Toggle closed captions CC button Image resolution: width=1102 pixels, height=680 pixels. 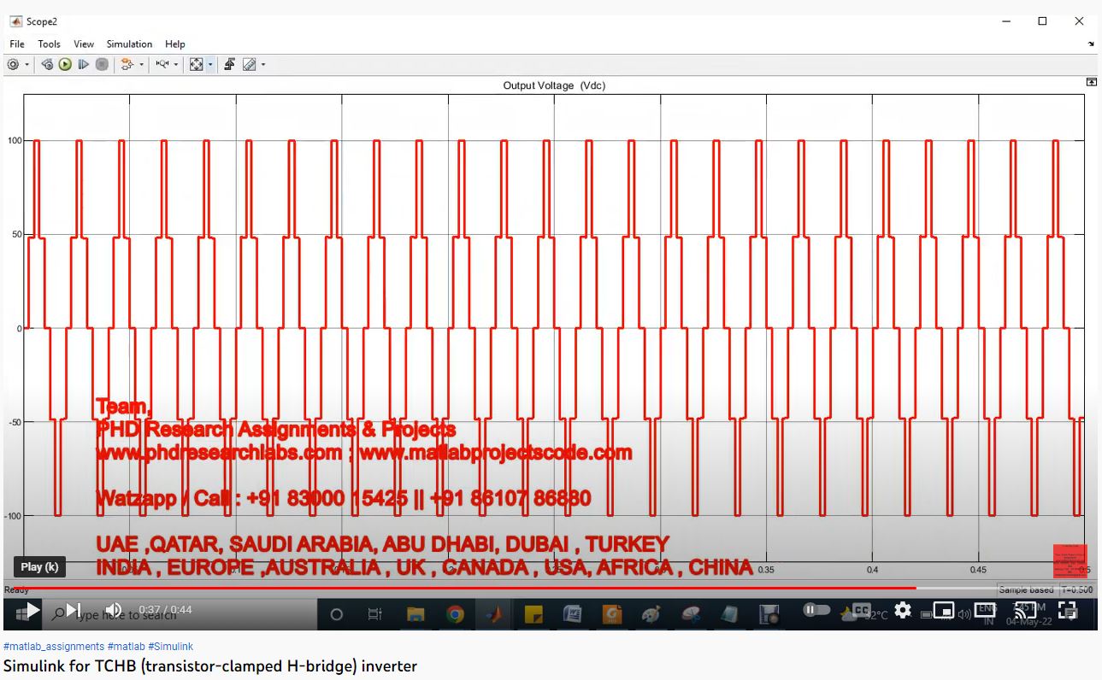[861, 610]
